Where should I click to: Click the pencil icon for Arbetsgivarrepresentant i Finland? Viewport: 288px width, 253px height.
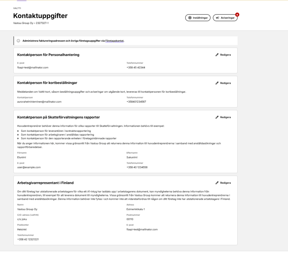(x=217, y=183)
